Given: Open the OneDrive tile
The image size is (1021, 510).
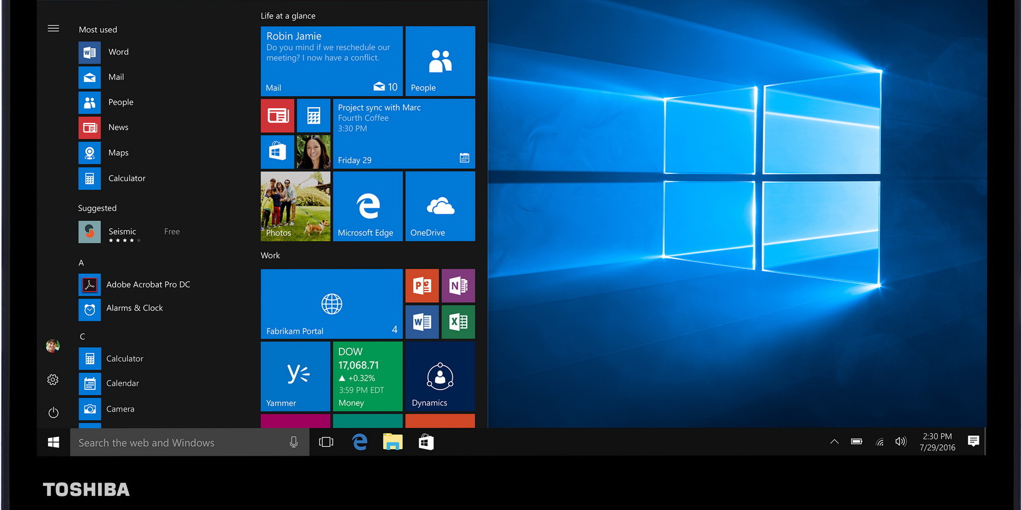Looking at the screenshot, I should (440, 206).
